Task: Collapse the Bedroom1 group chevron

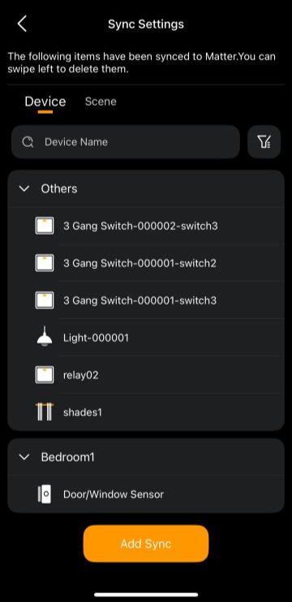Action: tap(24, 457)
